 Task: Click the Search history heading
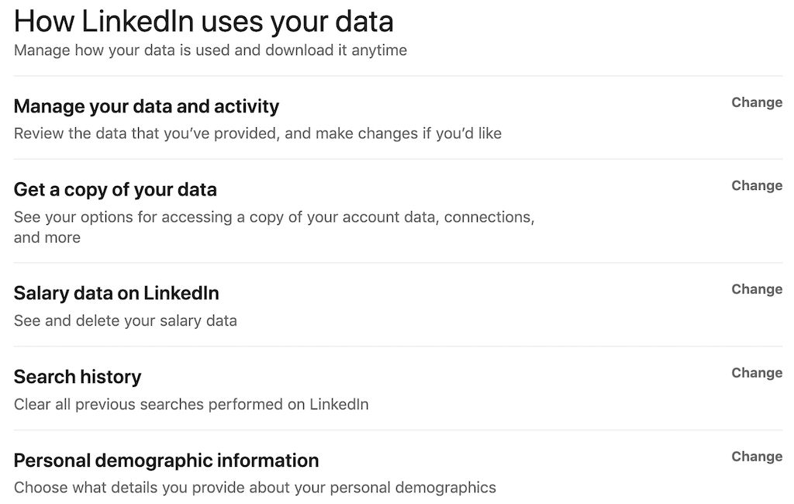[78, 377]
